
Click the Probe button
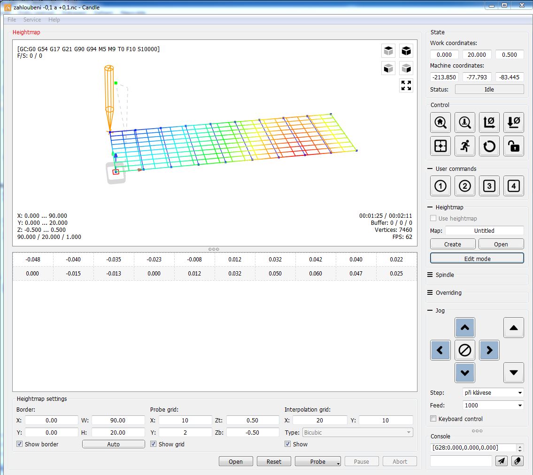pyautogui.click(x=317, y=461)
